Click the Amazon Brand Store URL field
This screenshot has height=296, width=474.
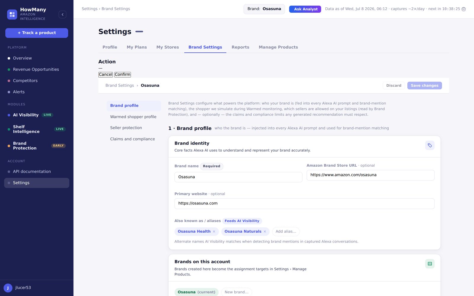pos(371,175)
